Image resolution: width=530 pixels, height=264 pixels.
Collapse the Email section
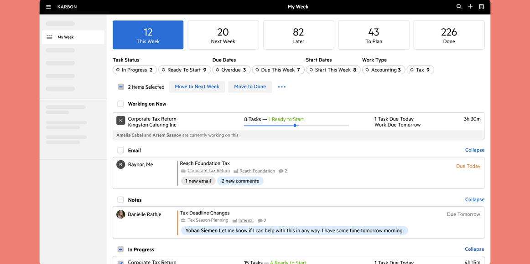tap(474, 149)
